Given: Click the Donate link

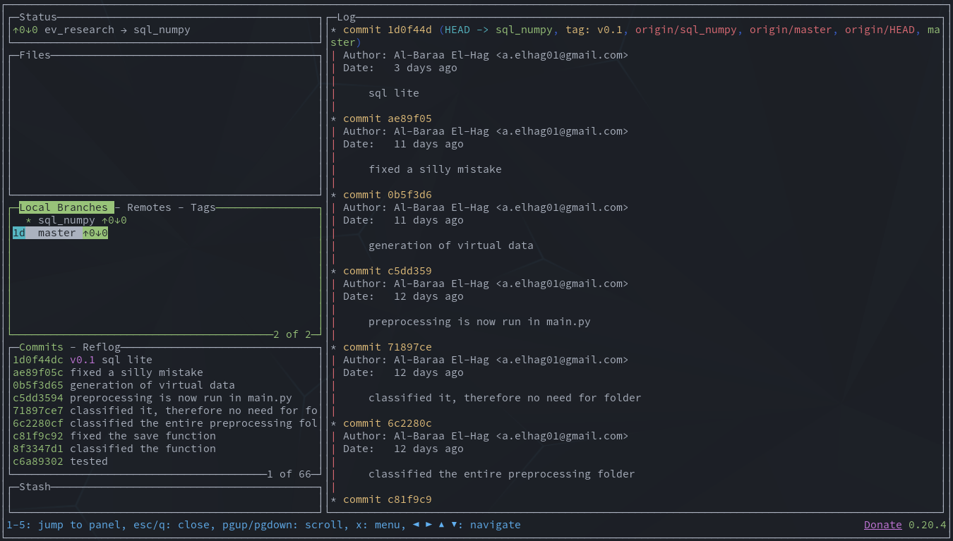Looking at the screenshot, I should click(883, 525).
